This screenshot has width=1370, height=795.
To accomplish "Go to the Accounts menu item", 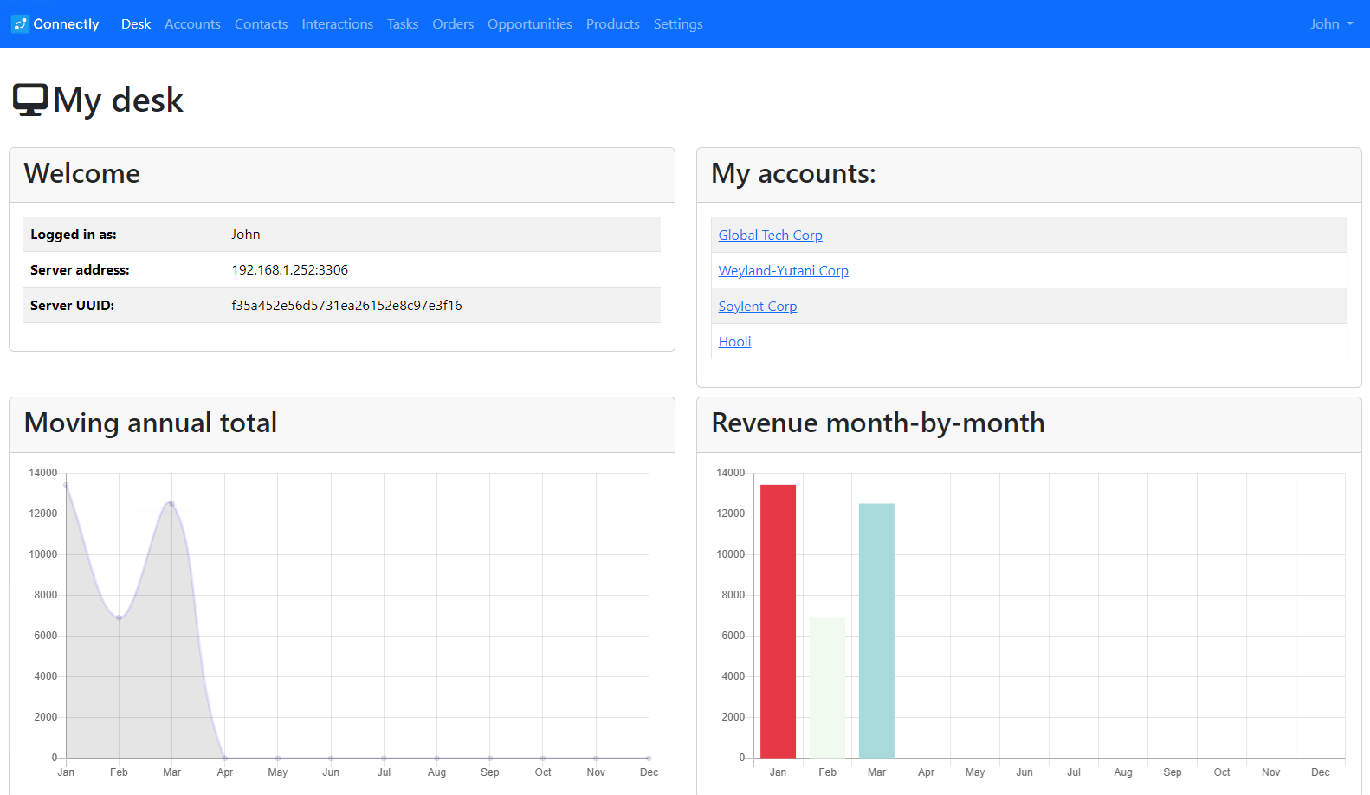I will tap(192, 24).
